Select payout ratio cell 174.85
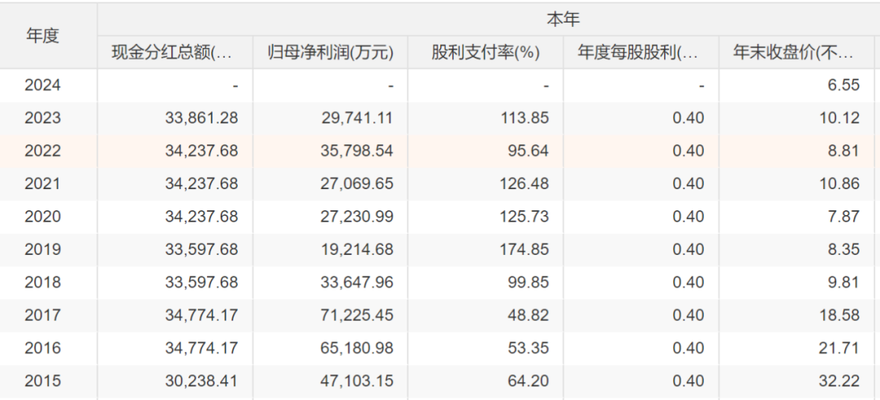 pyautogui.click(x=526, y=249)
